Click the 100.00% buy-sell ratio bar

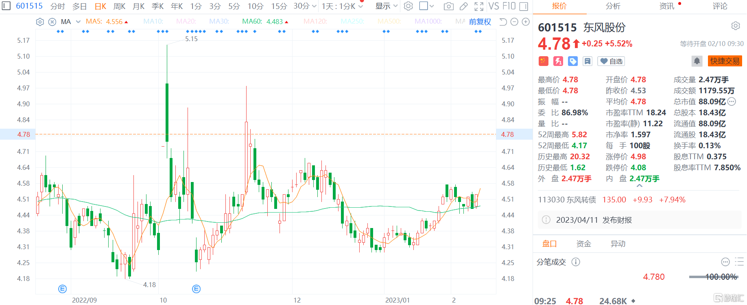tap(714, 277)
